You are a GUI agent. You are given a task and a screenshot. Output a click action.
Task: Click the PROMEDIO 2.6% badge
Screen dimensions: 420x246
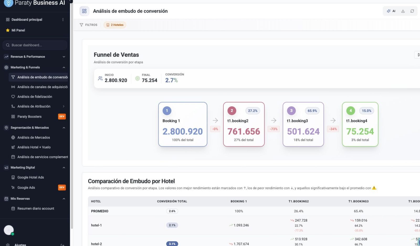coord(172,211)
